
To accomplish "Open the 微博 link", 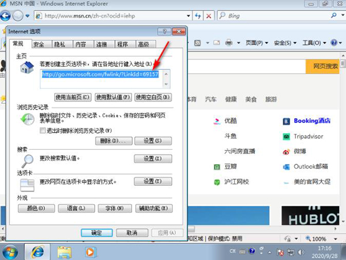I will pyautogui.click(x=300, y=151).
